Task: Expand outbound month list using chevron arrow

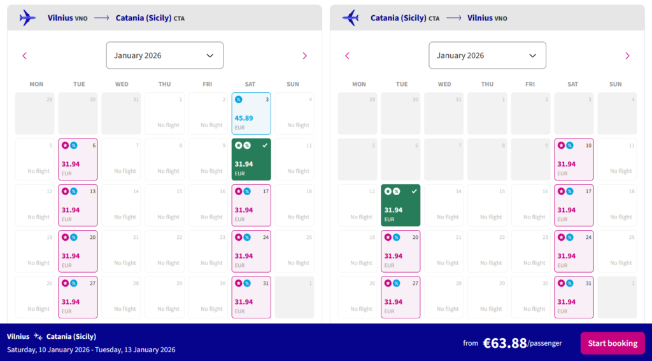Action: (210, 55)
